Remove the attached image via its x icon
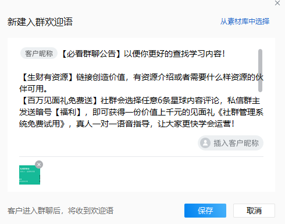The width and height of the screenshot is (285, 224). [39, 164]
